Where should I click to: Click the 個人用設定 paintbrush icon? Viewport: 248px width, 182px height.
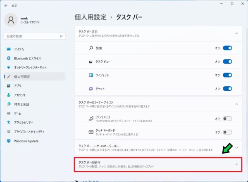point(9,77)
